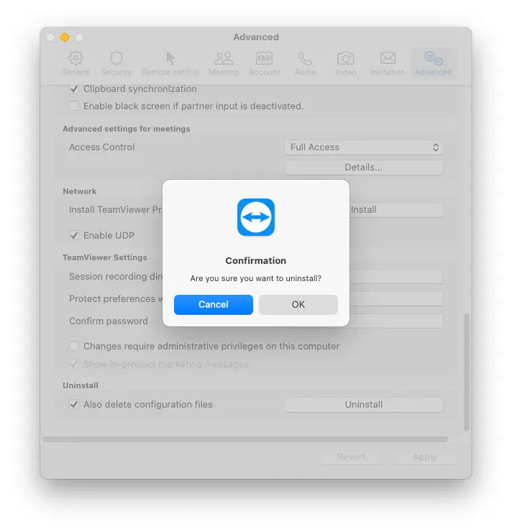Open the Video camera icon
The width and height of the screenshot is (512, 532).
click(x=346, y=58)
